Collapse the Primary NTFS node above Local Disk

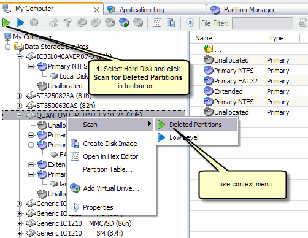tap(31, 66)
